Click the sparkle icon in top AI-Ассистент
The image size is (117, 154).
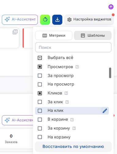pyautogui.click(x=7, y=19)
